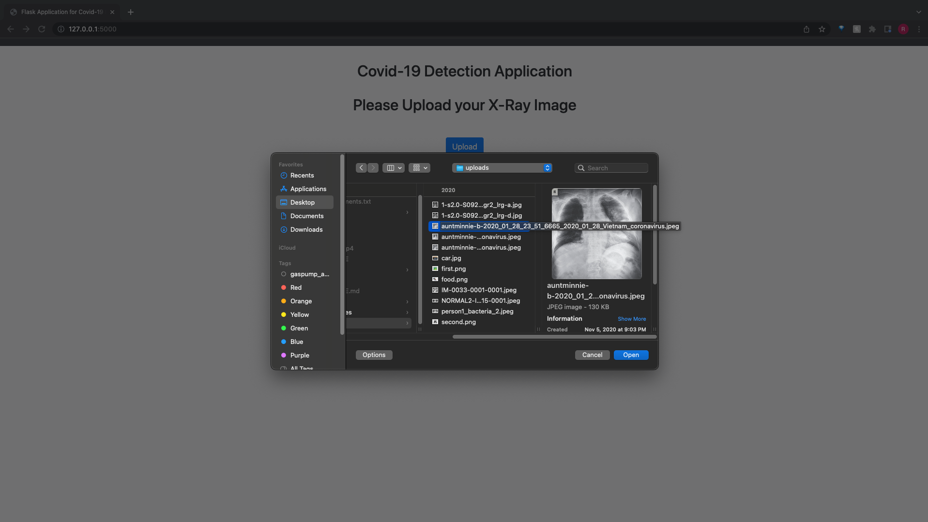
Task: Open the group-by grid dropdown
Action: click(419, 168)
